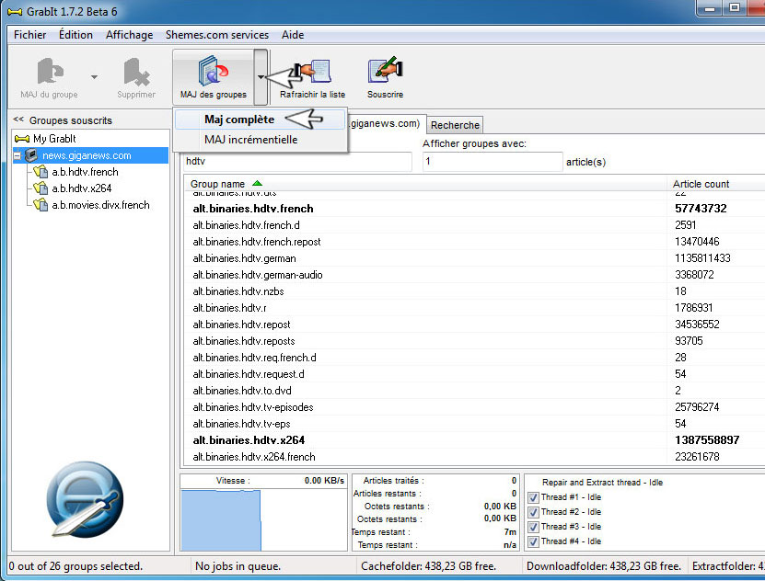
Task: Click the Souscrire toolbar icon
Action: (385, 70)
